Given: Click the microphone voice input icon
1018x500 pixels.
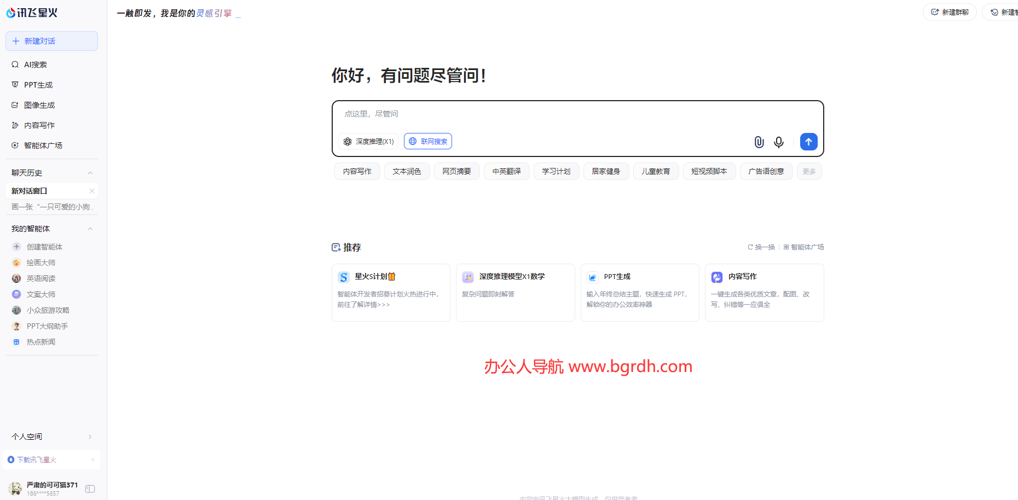Looking at the screenshot, I should point(779,142).
